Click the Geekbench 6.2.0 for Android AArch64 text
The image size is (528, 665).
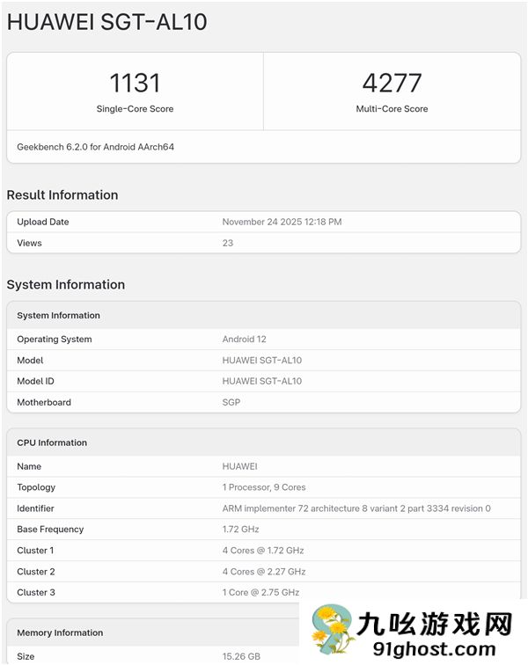(x=95, y=147)
